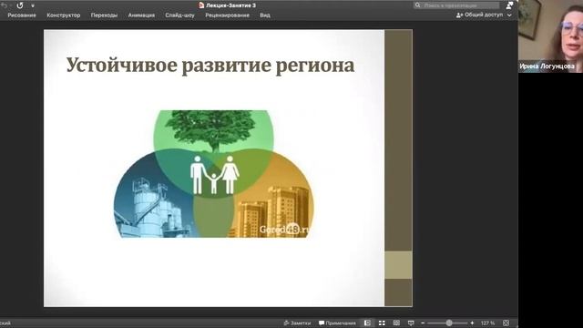Click the zoom slider handle
This screenshot has height=328, width=583.
tap(449, 323)
